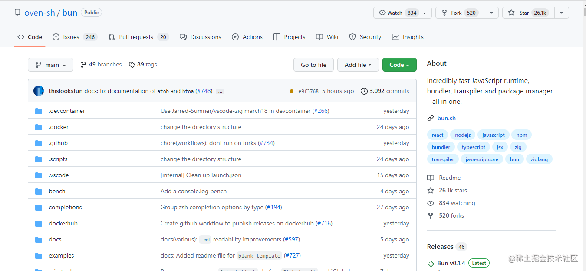Click the npm topic tag
Image resolution: width=586 pixels, height=271 pixels.
522,135
